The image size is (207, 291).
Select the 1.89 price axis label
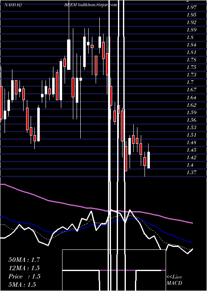point(191,30)
